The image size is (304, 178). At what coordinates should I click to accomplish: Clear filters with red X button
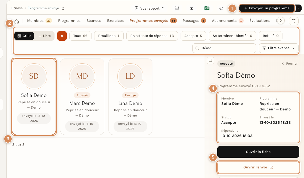point(62,36)
